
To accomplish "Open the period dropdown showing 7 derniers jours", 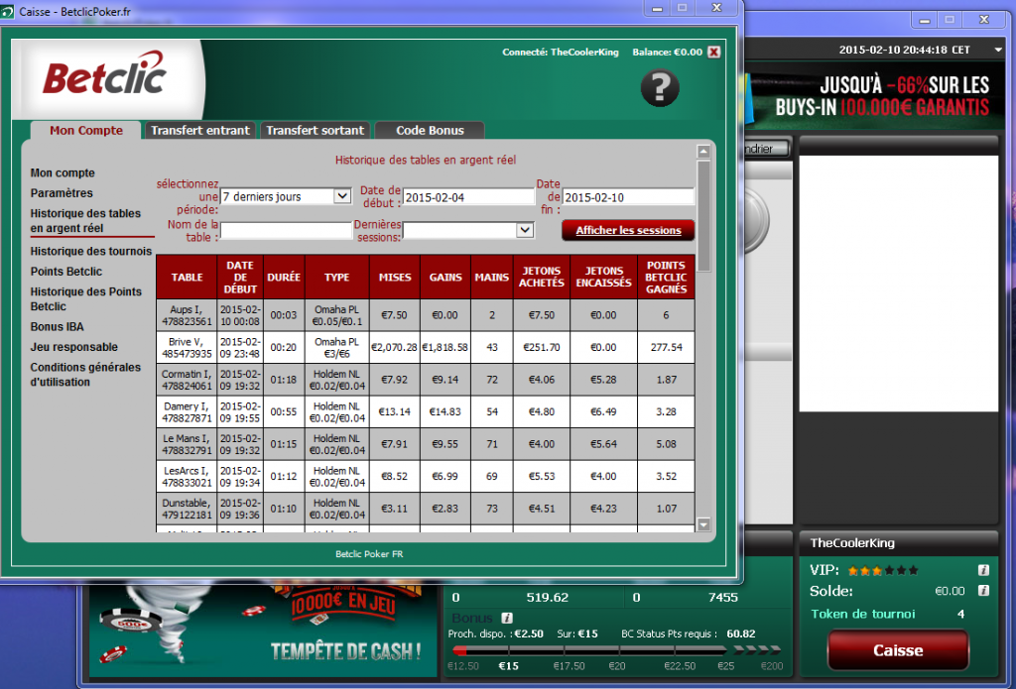I will pyautogui.click(x=286, y=196).
